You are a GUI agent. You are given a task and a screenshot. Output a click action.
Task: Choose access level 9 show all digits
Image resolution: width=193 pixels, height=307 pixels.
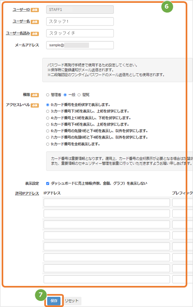click(x=48, y=144)
